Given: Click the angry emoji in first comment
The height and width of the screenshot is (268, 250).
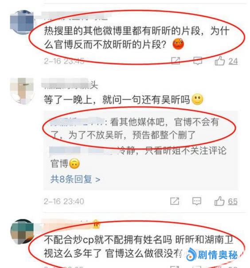Looking at the screenshot, I should 178,44.
